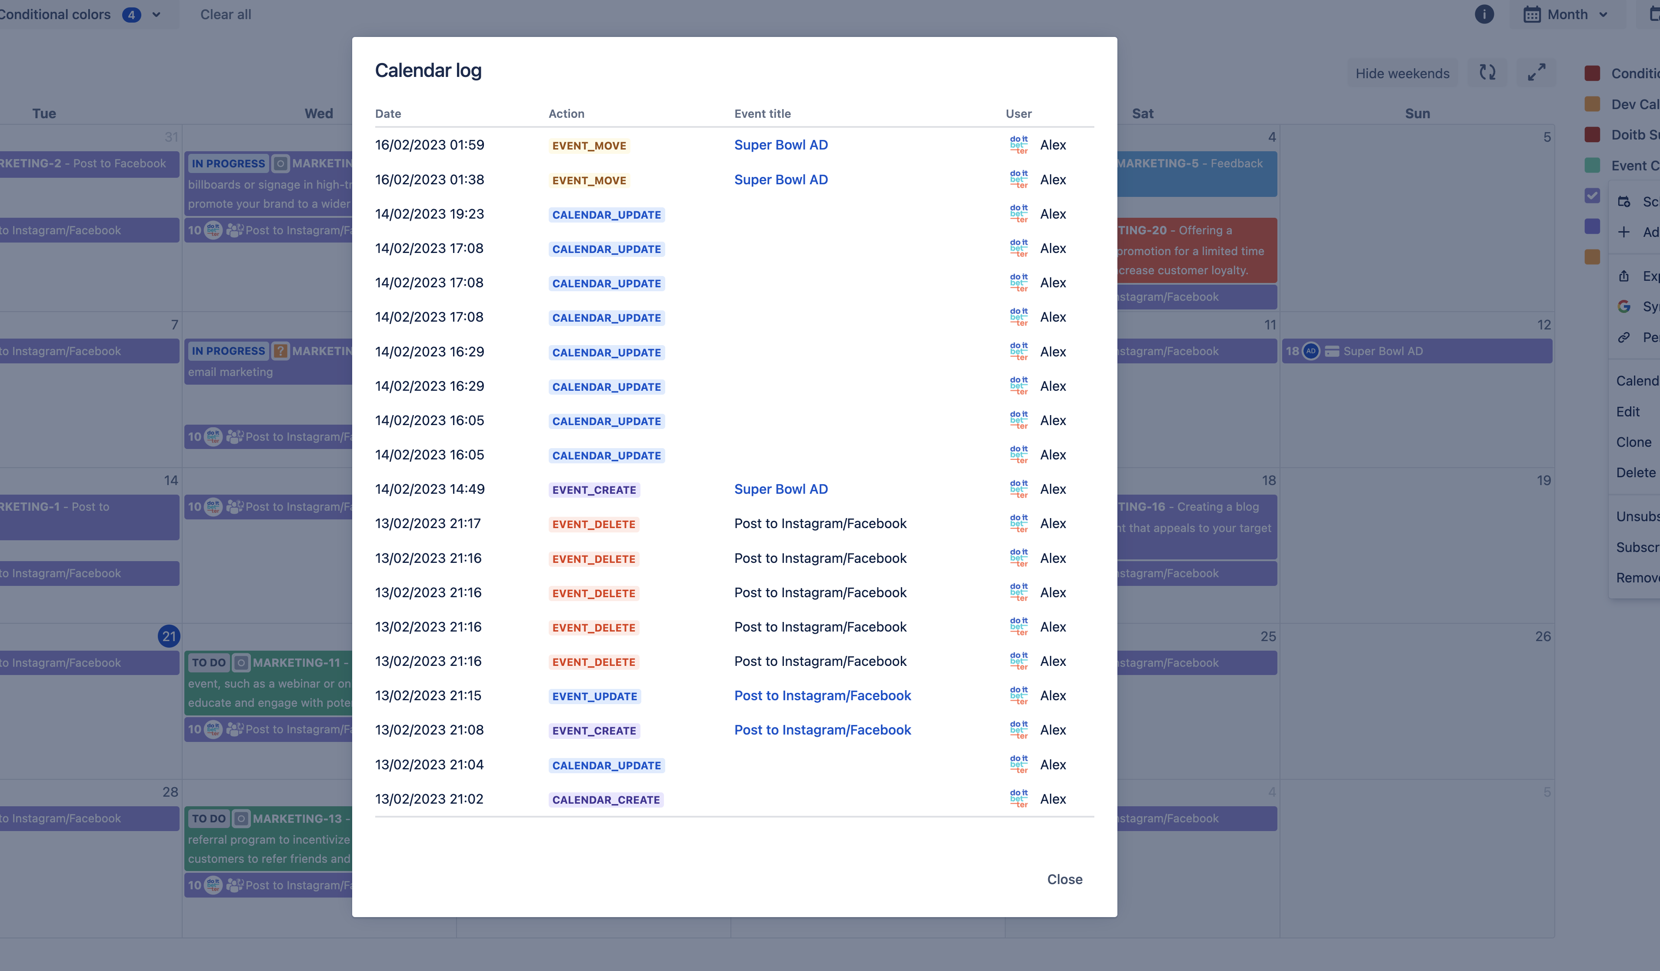Toggle the Dev Cal calendar checkbox

(x=1592, y=104)
